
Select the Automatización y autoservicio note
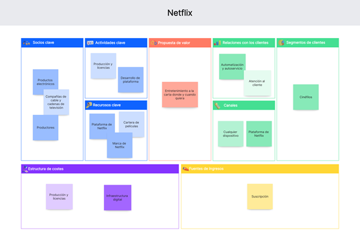232,66
